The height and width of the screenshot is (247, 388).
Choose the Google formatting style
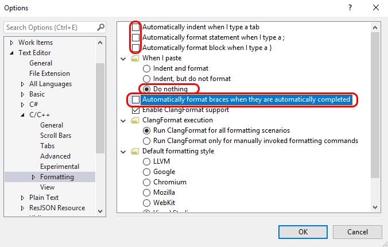[146, 172]
